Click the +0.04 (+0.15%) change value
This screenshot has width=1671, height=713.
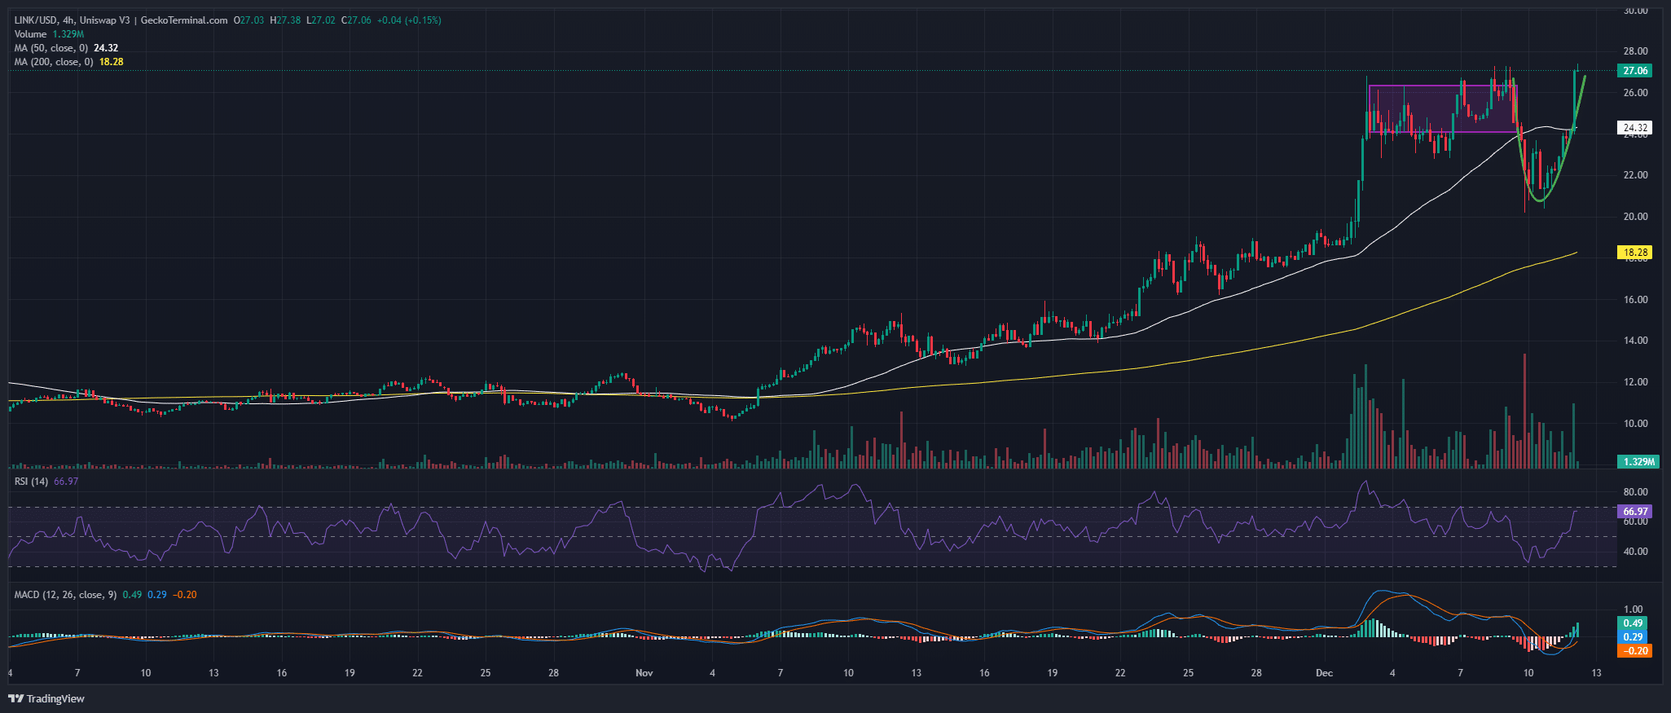(x=409, y=20)
